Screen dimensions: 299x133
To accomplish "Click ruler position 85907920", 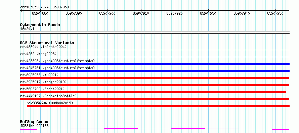I will click(x=174, y=13).
